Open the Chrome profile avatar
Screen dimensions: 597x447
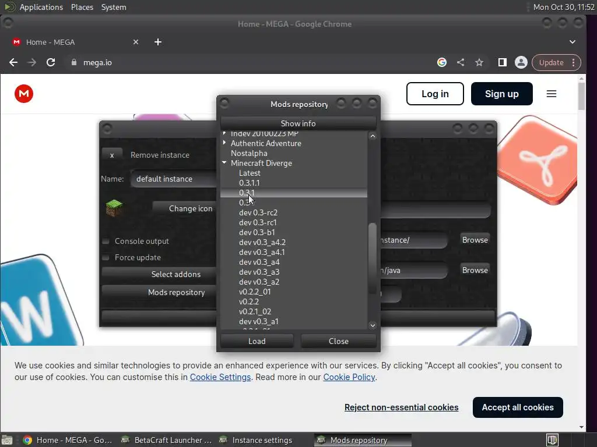point(521,62)
